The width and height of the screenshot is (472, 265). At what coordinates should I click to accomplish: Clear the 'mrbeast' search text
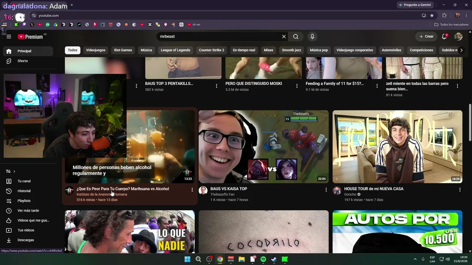pyautogui.click(x=284, y=36)
